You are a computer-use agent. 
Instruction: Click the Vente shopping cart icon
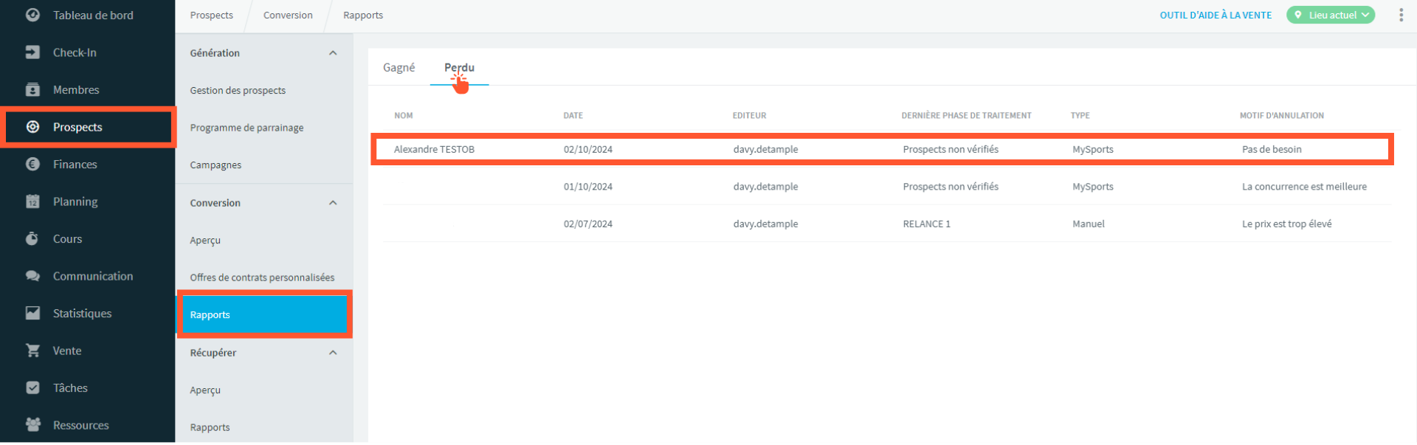pyautogui.click(x=32, y=351)
